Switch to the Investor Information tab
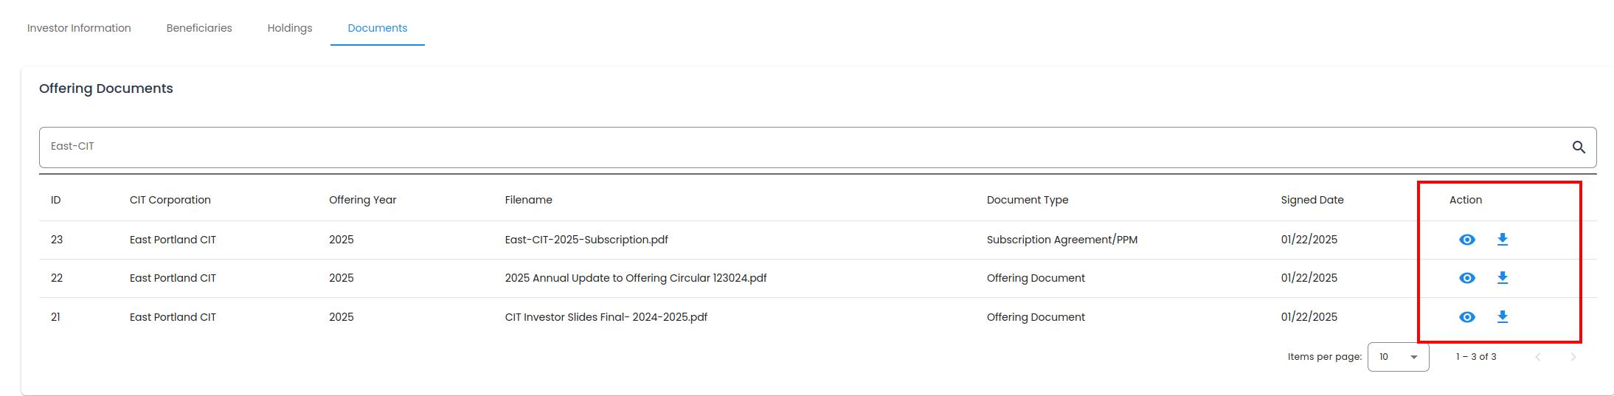 click(x=79, y=28)
